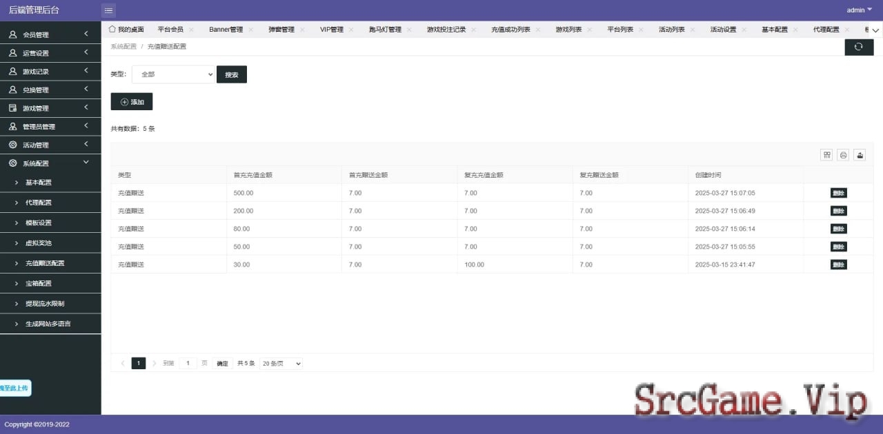Image resolution: width=883 pixels, height=434 pixels.
Task: Switch to the 充值成功列表 tab
Action: click(x=510, y=30)
